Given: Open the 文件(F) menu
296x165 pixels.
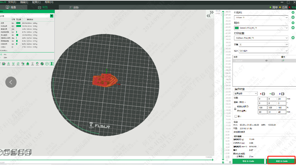Looking at the screenshot, I should coord(13,2).
